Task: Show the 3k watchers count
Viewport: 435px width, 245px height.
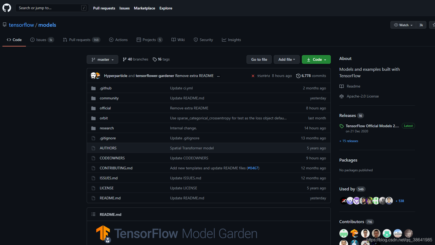Action: (x=421, y=25)
